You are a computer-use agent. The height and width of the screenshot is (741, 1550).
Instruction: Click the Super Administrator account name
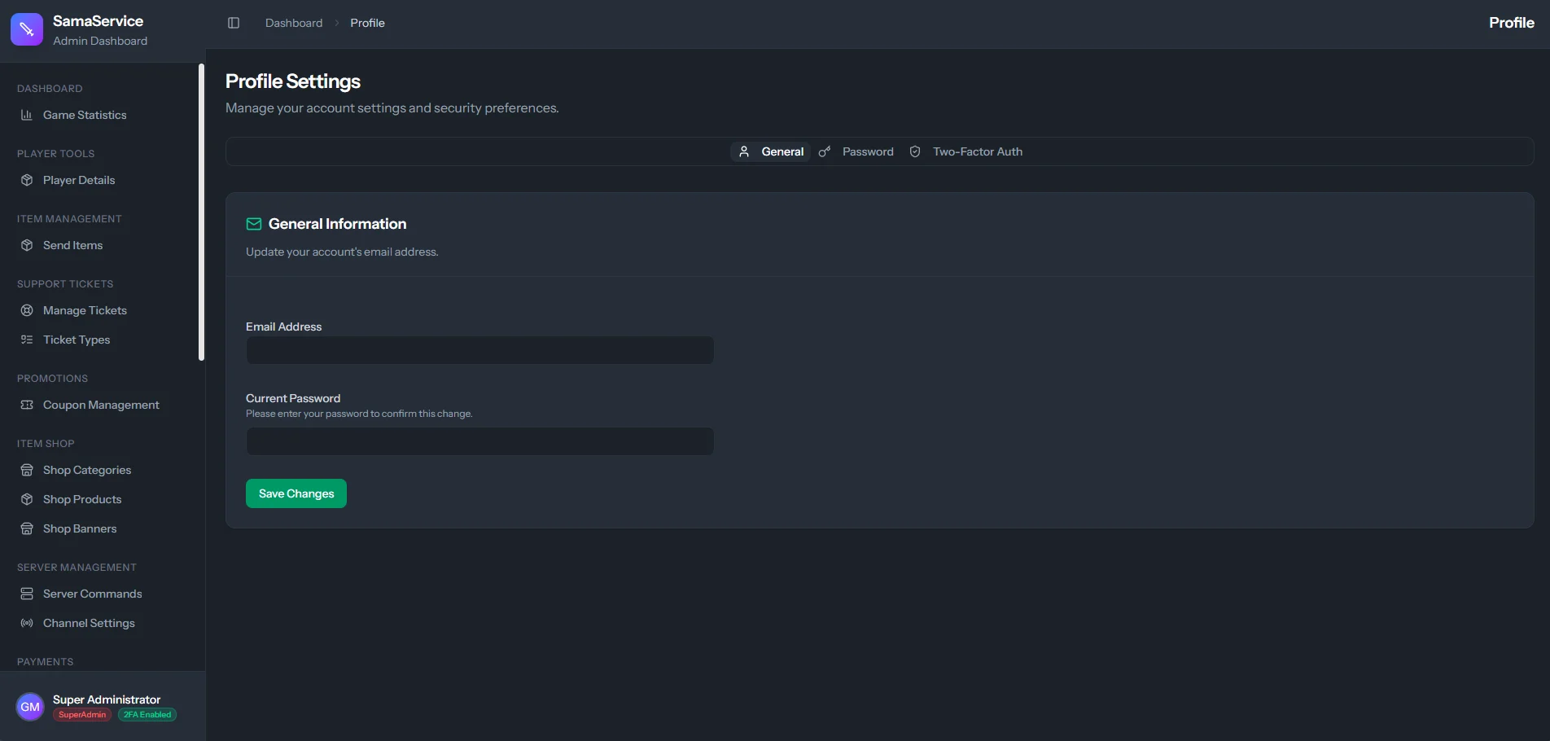coord(107,699)
